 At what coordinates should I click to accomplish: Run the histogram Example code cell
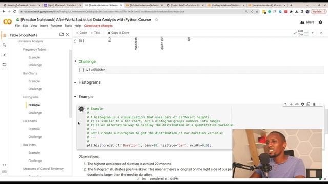pyautogui.click(x=81, y=109)
